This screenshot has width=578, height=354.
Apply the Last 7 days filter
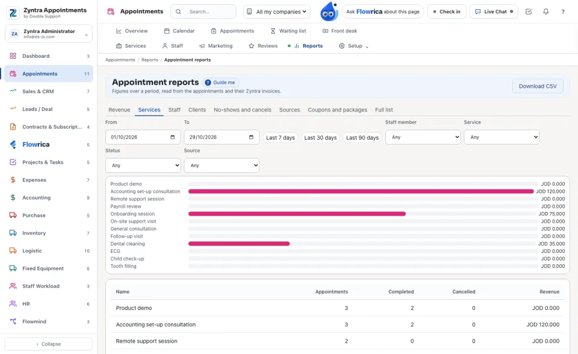point(280,137)
